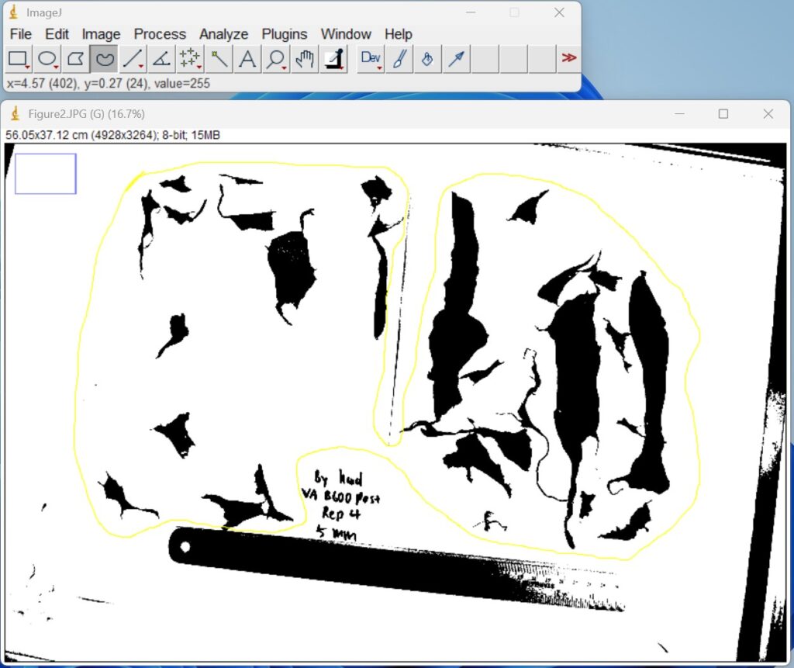
Task: Select the Rectangle selection tool
Action: tap(18, 59)
